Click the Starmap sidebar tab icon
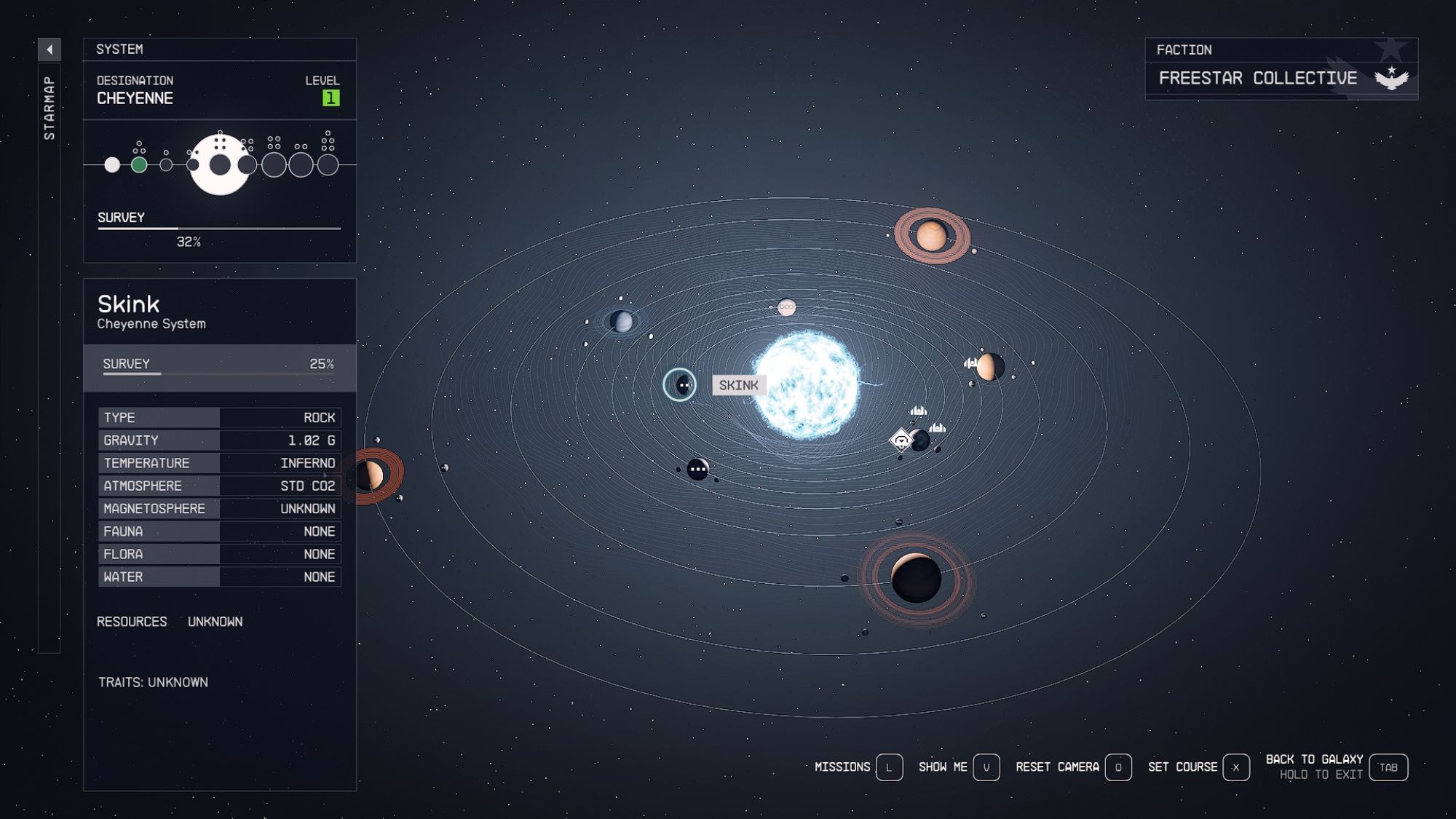The height and width of the screenshot is (819, 1456). click(x=47, y=105)
